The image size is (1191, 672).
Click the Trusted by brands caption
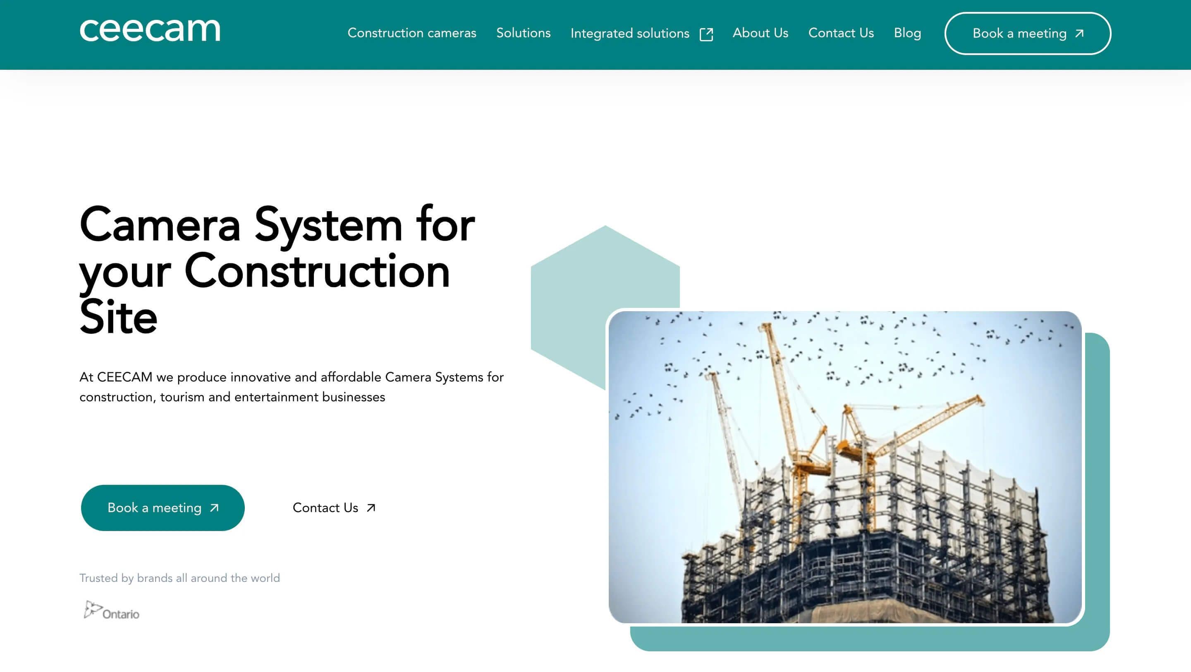(179, 578)
